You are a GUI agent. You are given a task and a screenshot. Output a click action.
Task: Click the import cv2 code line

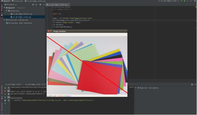[57, 14]
